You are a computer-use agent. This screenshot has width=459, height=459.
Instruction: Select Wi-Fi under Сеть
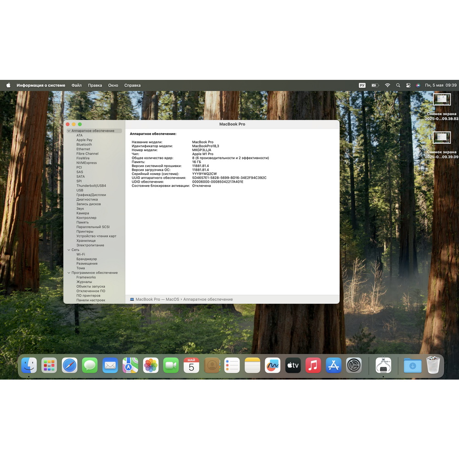[80, 254]
